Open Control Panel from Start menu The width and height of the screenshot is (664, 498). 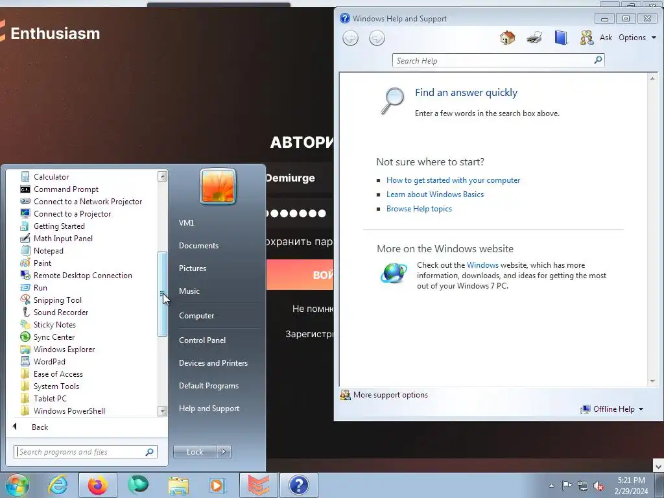(x=202, y=340)
